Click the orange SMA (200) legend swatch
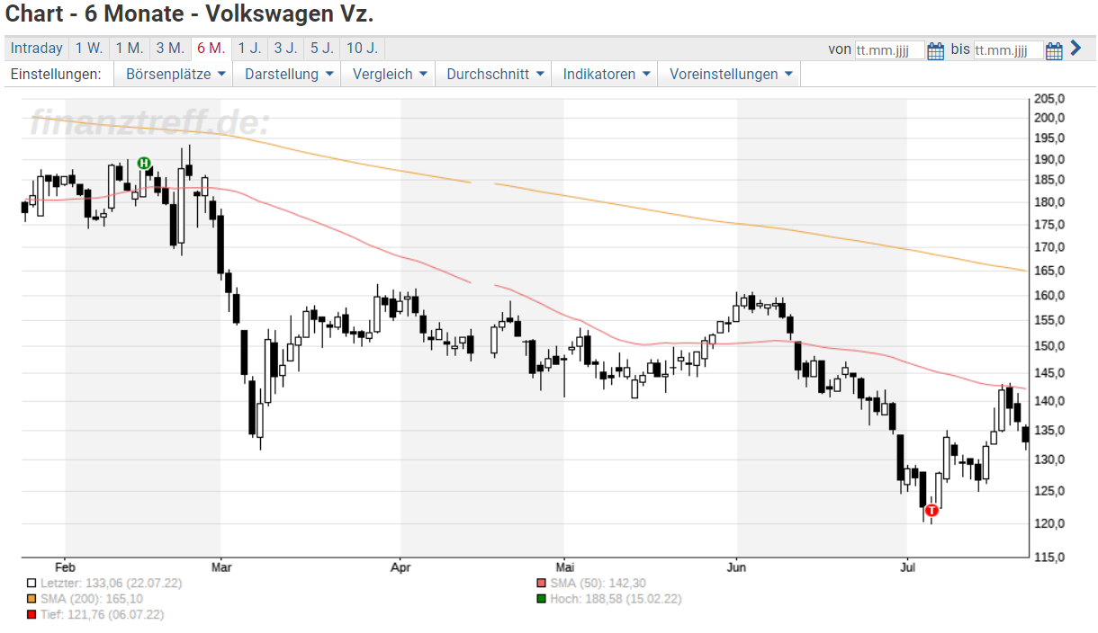This screenshot has width=1098, height=633. pyautogui.click(x=32, y=599)
